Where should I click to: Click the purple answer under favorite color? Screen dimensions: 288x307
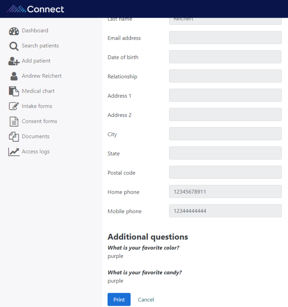[115, 256]
